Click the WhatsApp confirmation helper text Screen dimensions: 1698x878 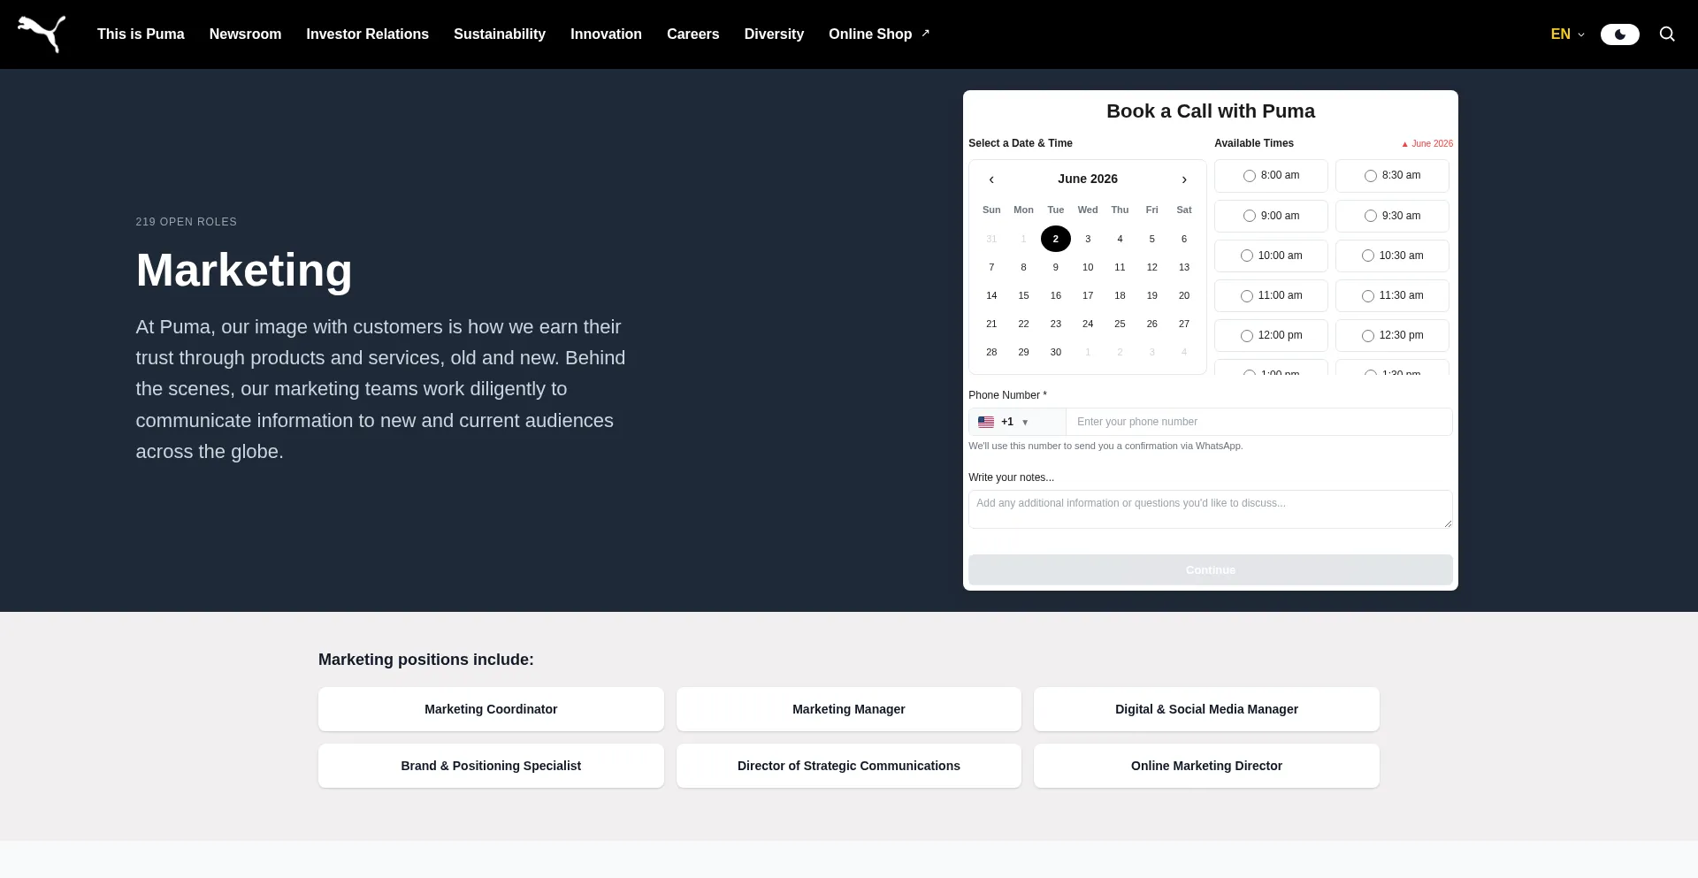(x=1105, y=446)
